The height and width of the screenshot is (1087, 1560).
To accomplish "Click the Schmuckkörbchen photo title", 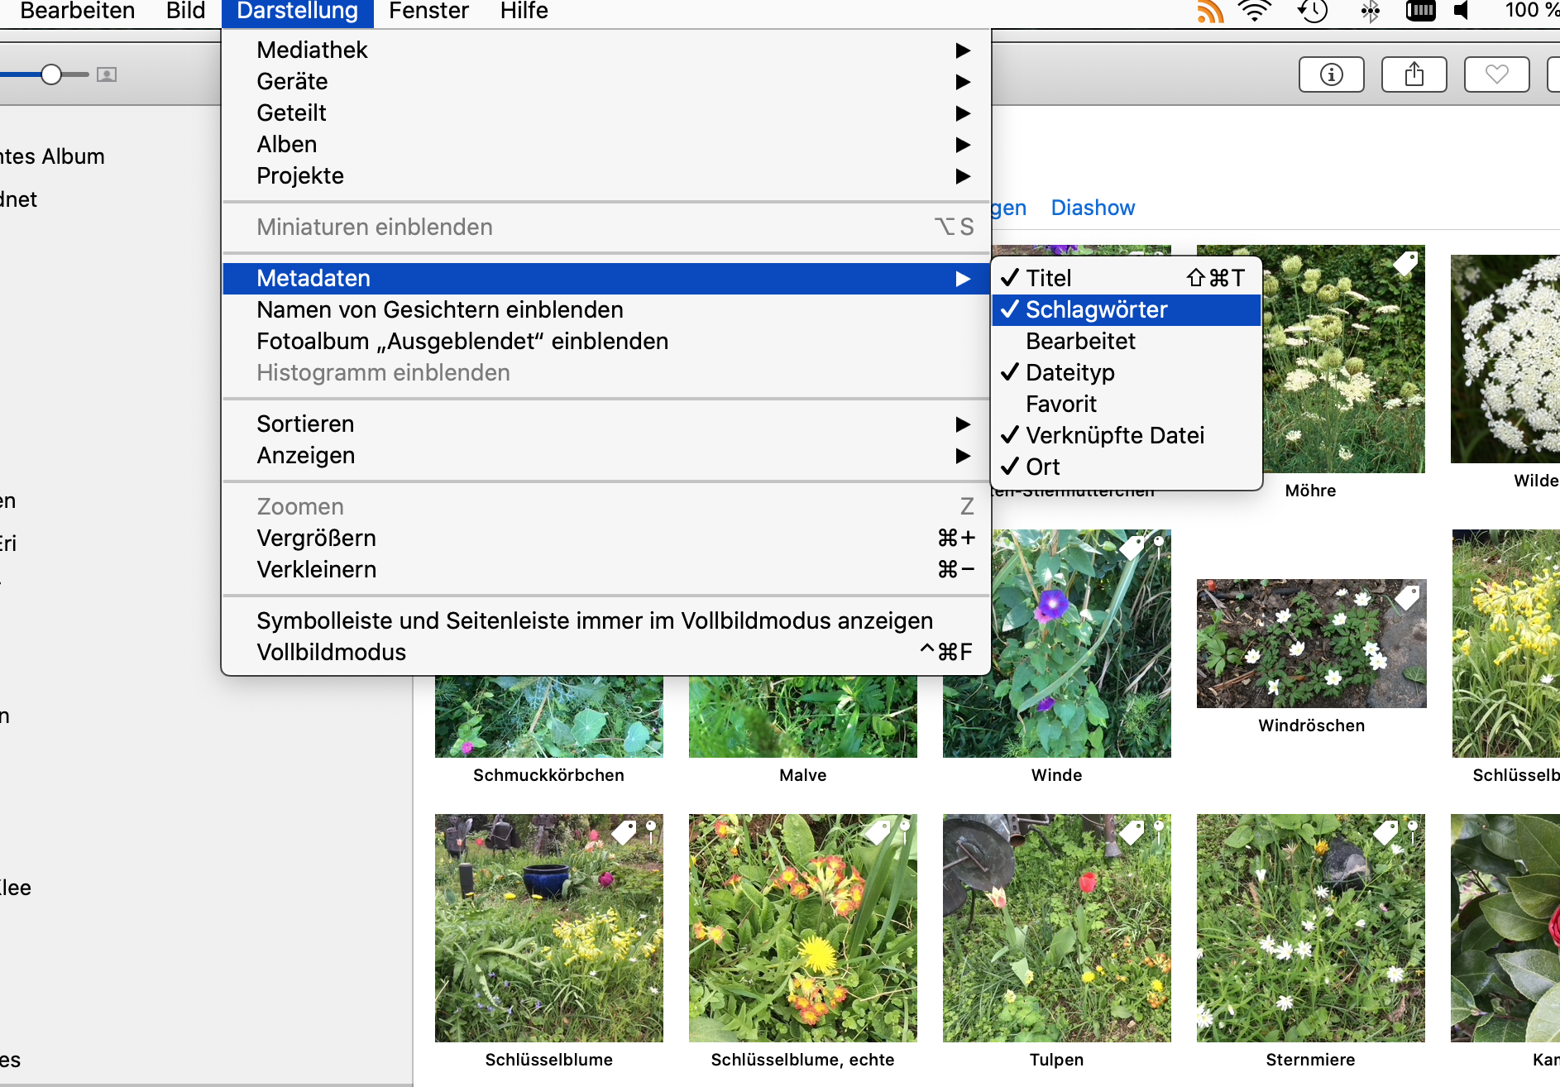I will pos(549,775).
